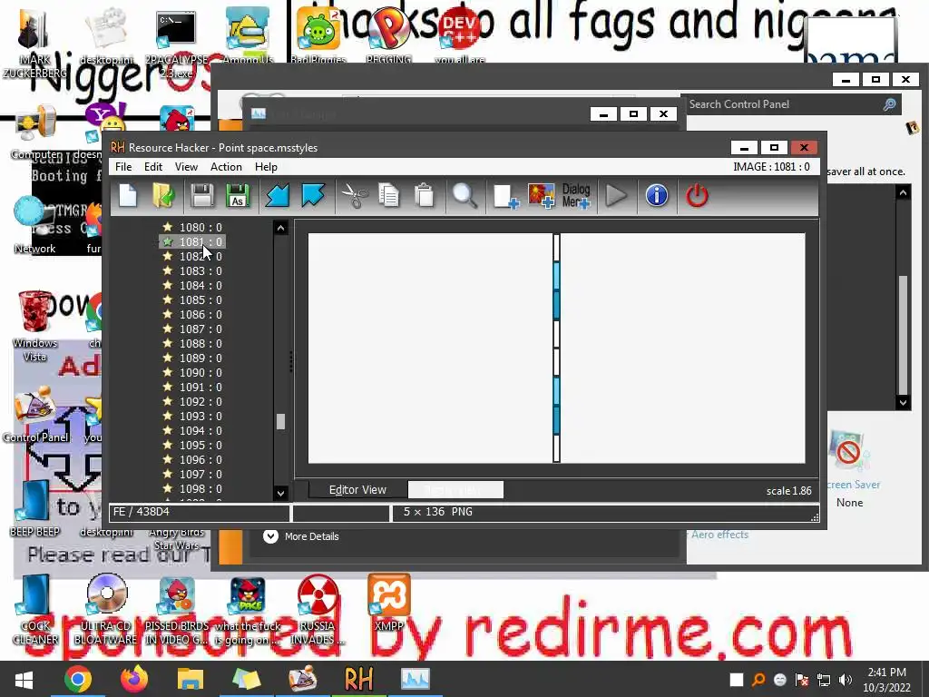Click the Resource Hacker RH taskbar icon
This screenshot has width=929, height=697.
pos(358,679)
